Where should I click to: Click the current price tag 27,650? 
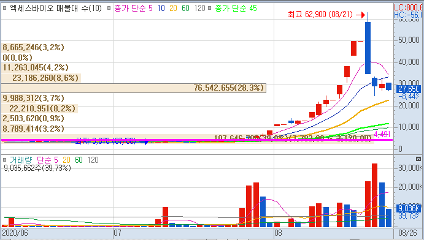409,89
